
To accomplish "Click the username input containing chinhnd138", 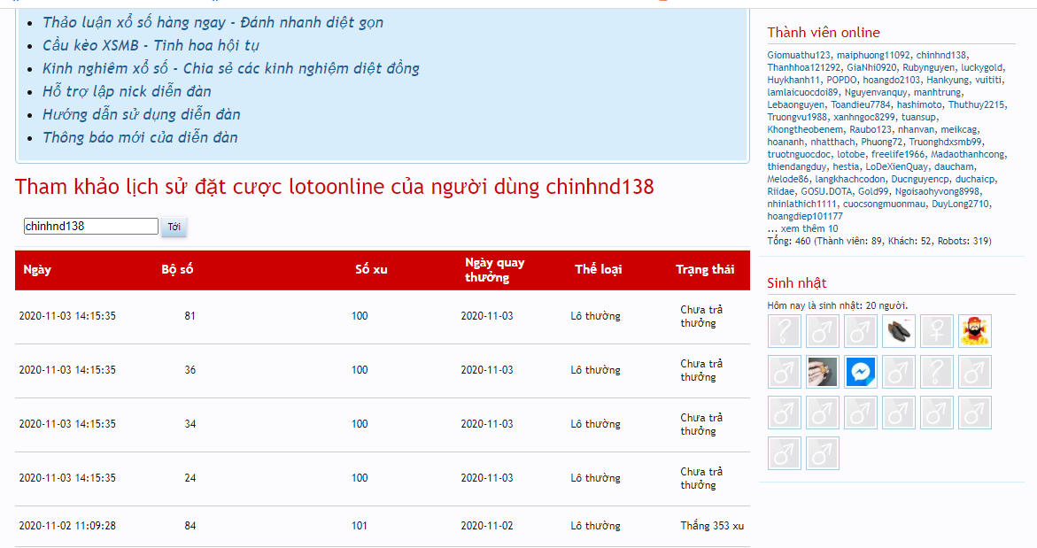I will pyautogui.click(x=90, y=227).
